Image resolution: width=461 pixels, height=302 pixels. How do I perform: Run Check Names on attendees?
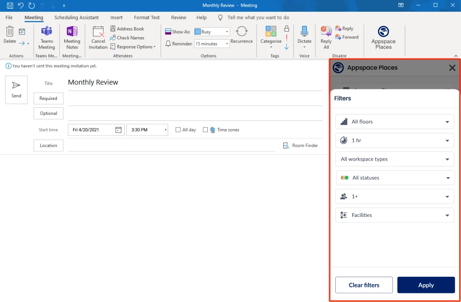127,38
